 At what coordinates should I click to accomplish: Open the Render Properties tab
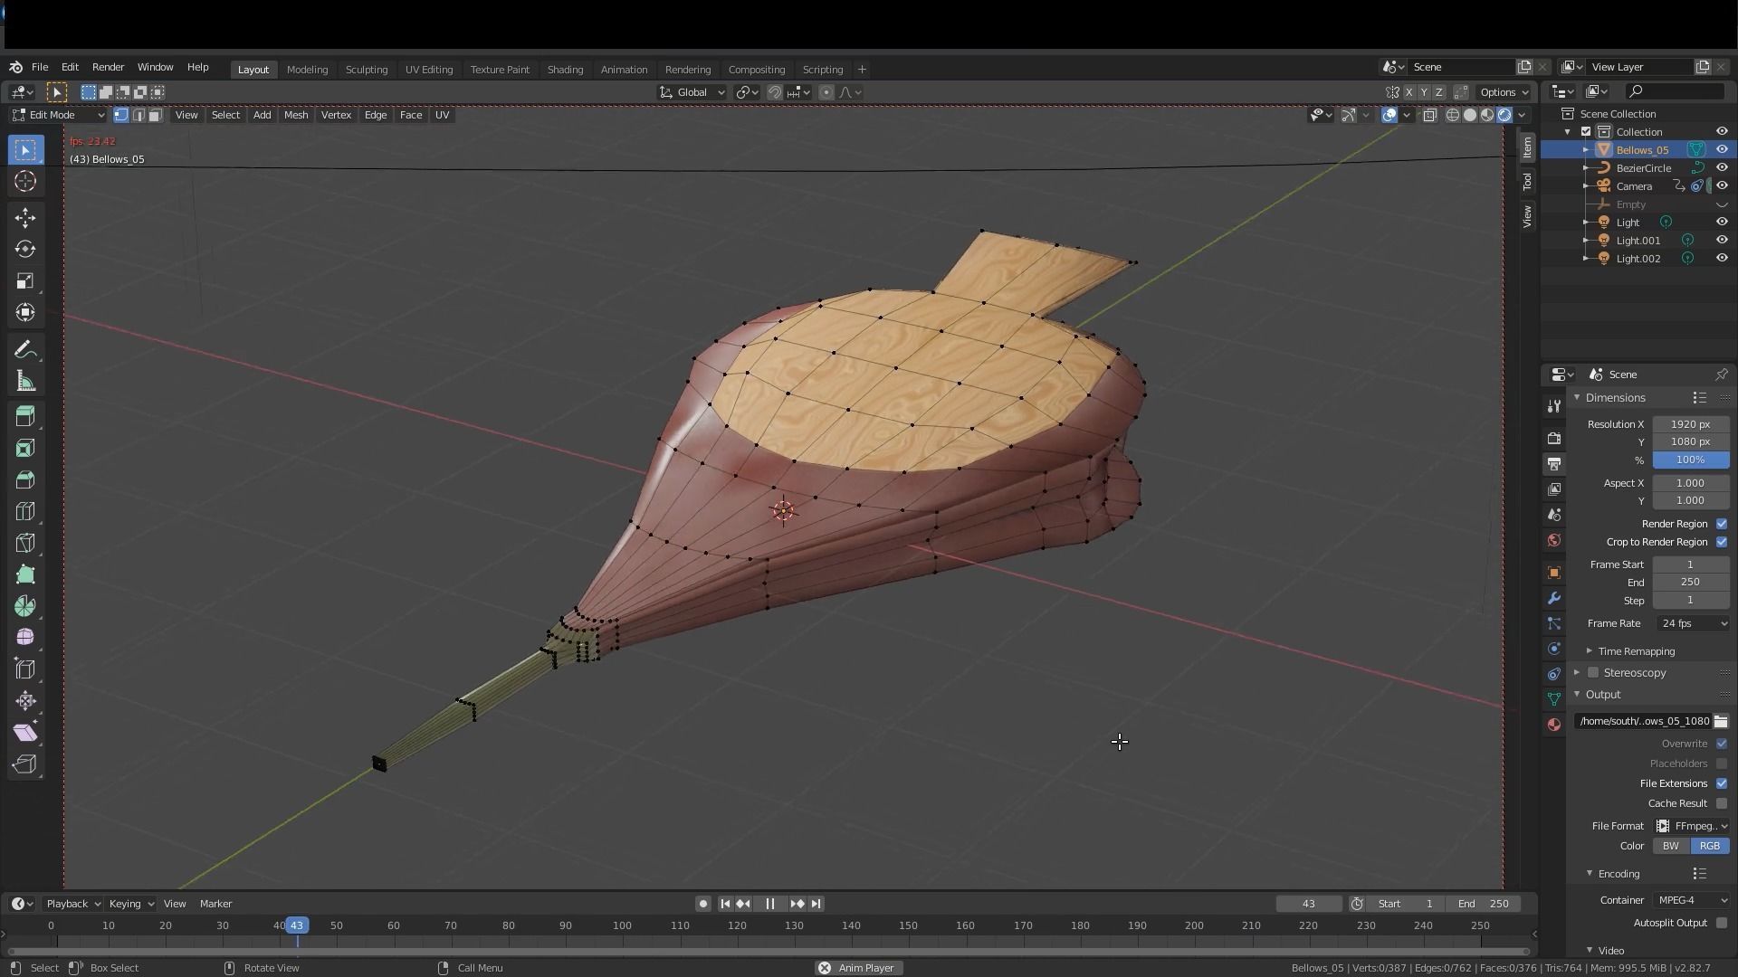click(1553, 438)
